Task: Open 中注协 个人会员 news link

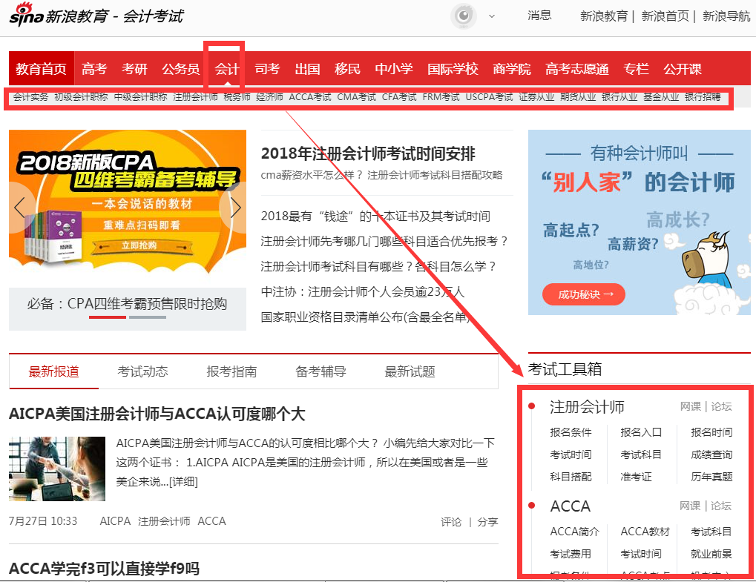Action: click(363, 292)
